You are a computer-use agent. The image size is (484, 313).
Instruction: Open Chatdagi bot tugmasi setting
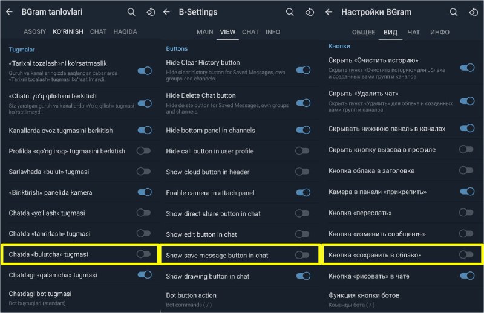tap(80, 298)
